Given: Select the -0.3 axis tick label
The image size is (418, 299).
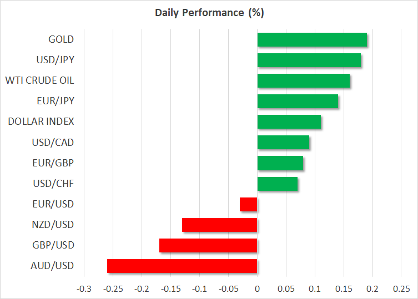Looking at the screenshot, I should [84, 289].
